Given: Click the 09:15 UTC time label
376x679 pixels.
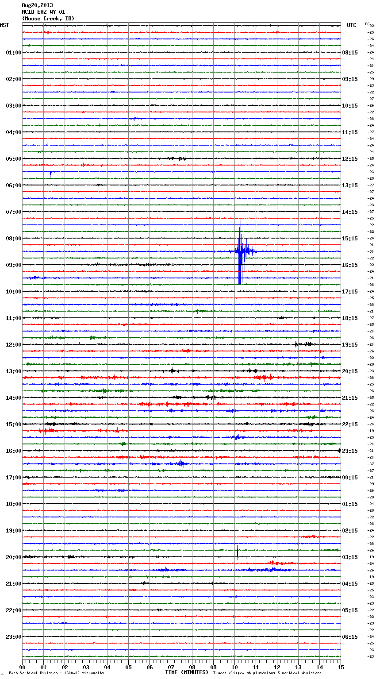Looking at the screenshot, I should point(350,79).
